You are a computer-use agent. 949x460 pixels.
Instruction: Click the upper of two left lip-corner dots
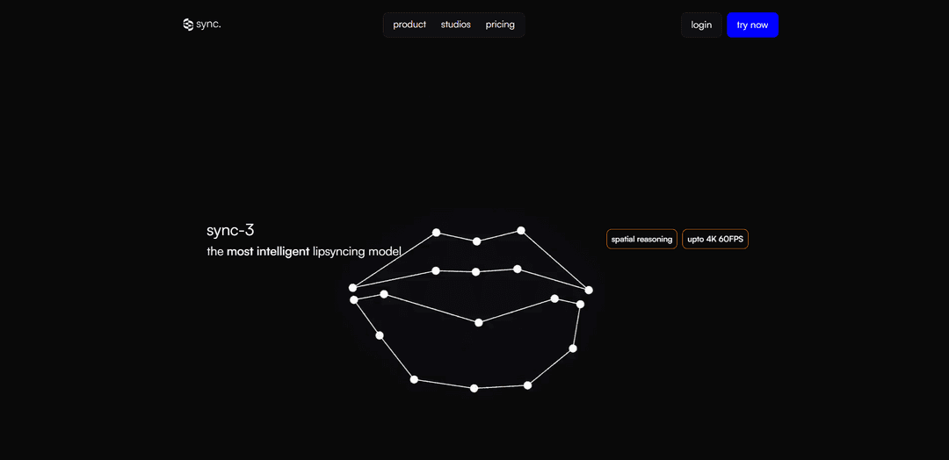click(x=352, y=287)
